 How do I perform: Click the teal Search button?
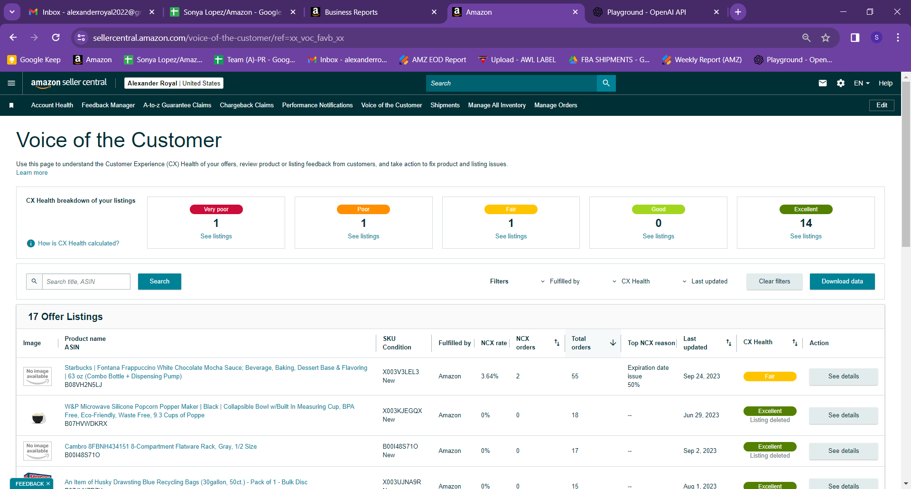(x=159, y=282)
